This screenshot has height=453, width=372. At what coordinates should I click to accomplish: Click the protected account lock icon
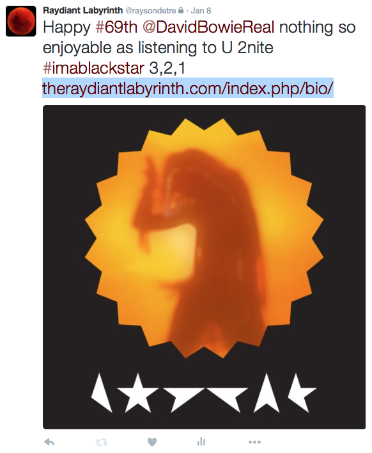click(x=181, y=10)
